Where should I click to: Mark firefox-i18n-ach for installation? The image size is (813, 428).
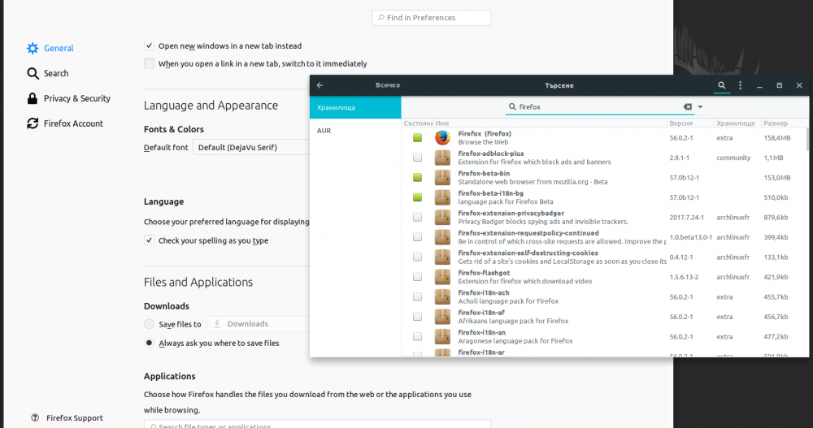click(417, 297)
